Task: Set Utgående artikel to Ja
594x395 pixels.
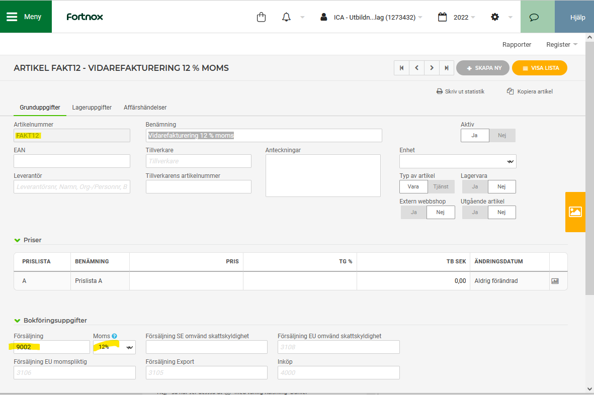Action: pos(475,212)
